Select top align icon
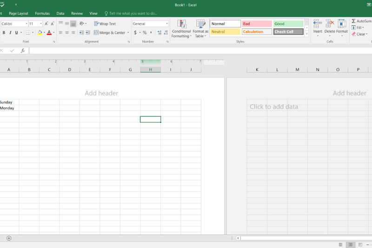This screenshot has height=248, width=372. click(x=61, y=23)
